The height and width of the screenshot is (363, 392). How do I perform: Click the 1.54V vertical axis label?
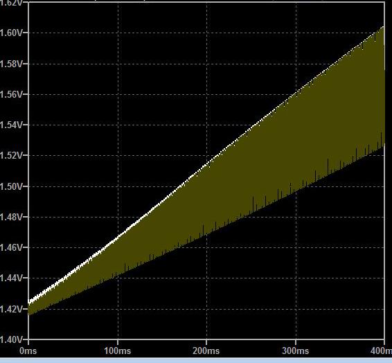tap(11, 125)
